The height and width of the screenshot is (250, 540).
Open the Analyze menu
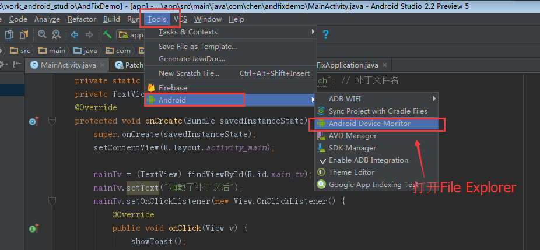coord(47,19)
